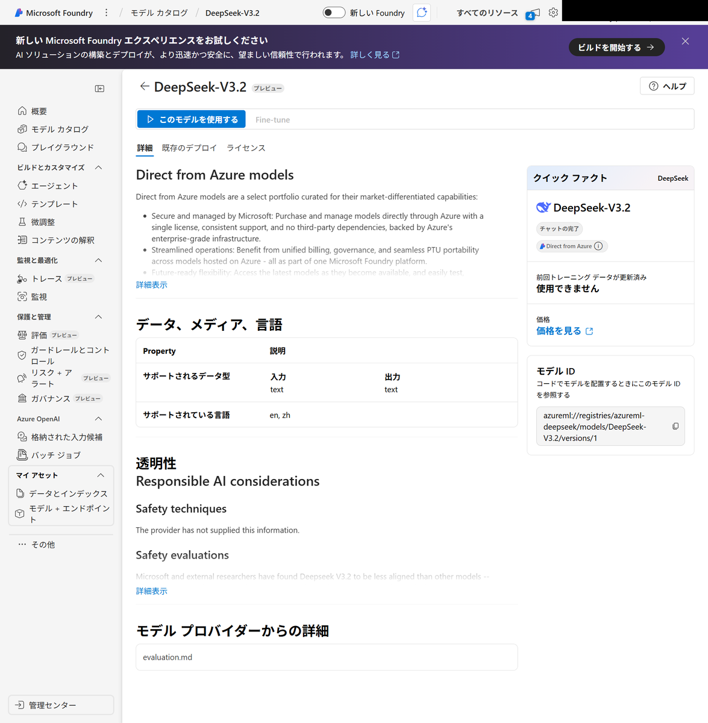Click the 微調整 flask icon
Viewport: 708px width, 723px height.
22,222
